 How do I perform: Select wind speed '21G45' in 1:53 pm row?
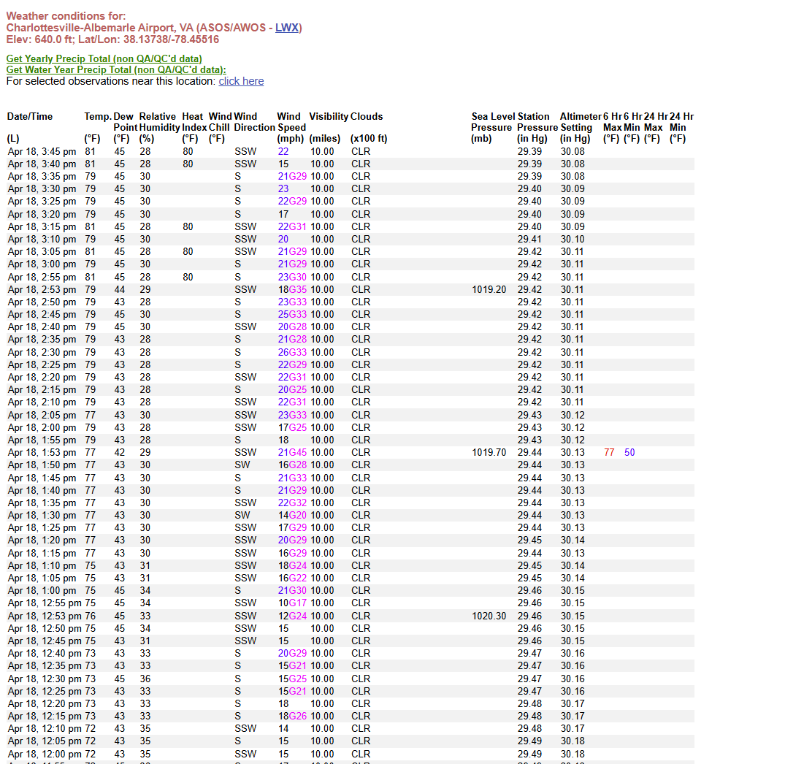point(292,453)
